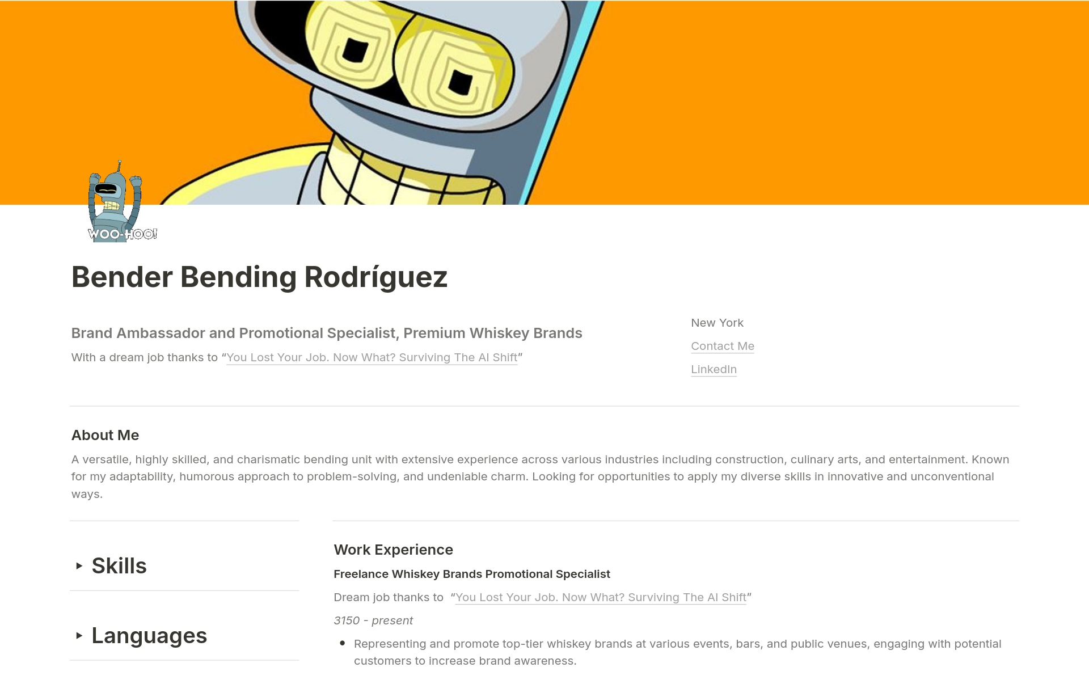Click the Languages heading text
The width and height of the screenshot is (1089, 680).
(x=149, y=635)
